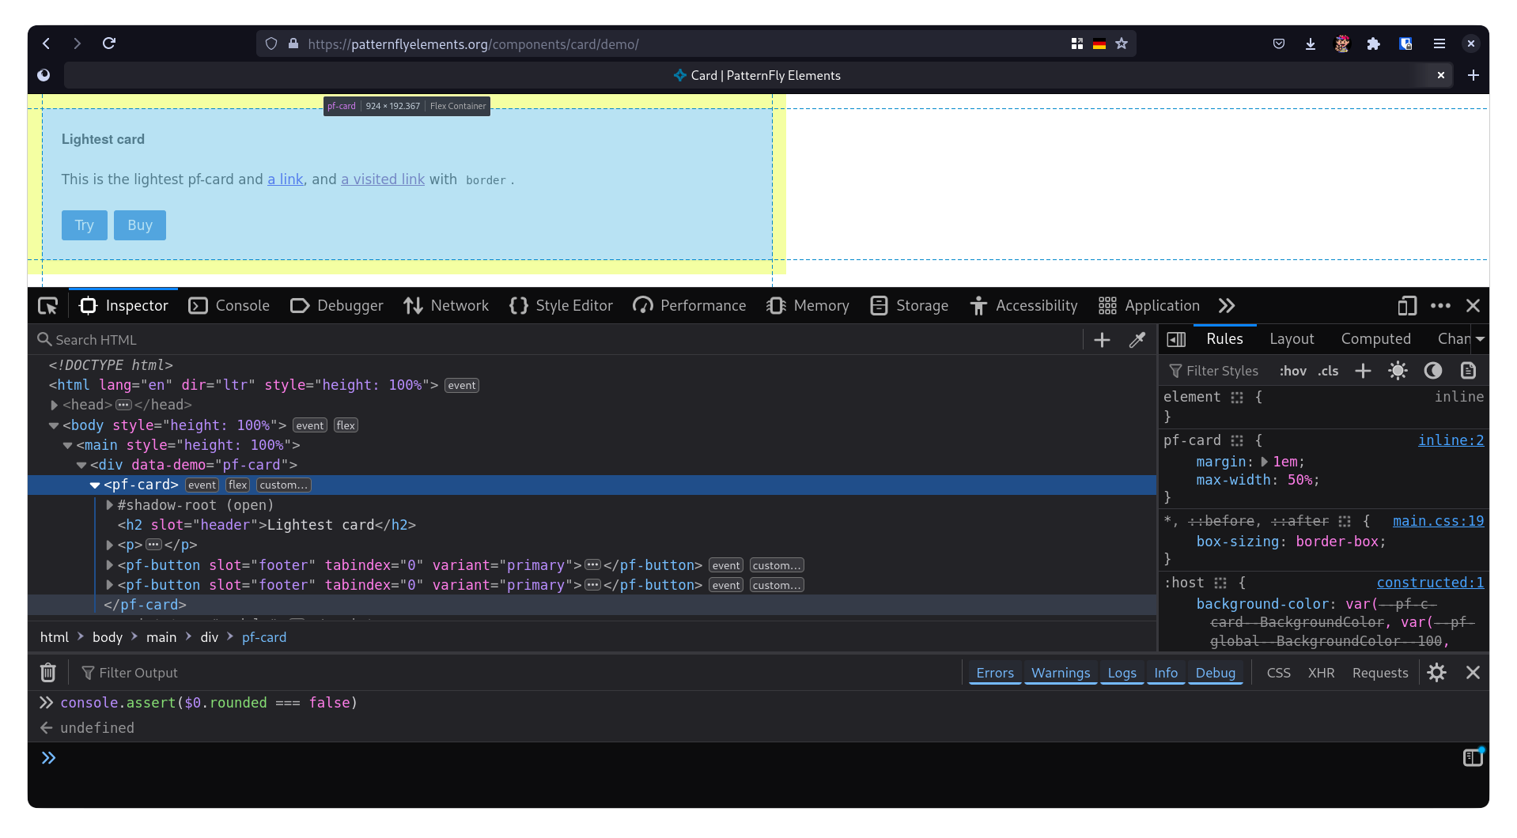Select the element picker tool

(47, 305)
